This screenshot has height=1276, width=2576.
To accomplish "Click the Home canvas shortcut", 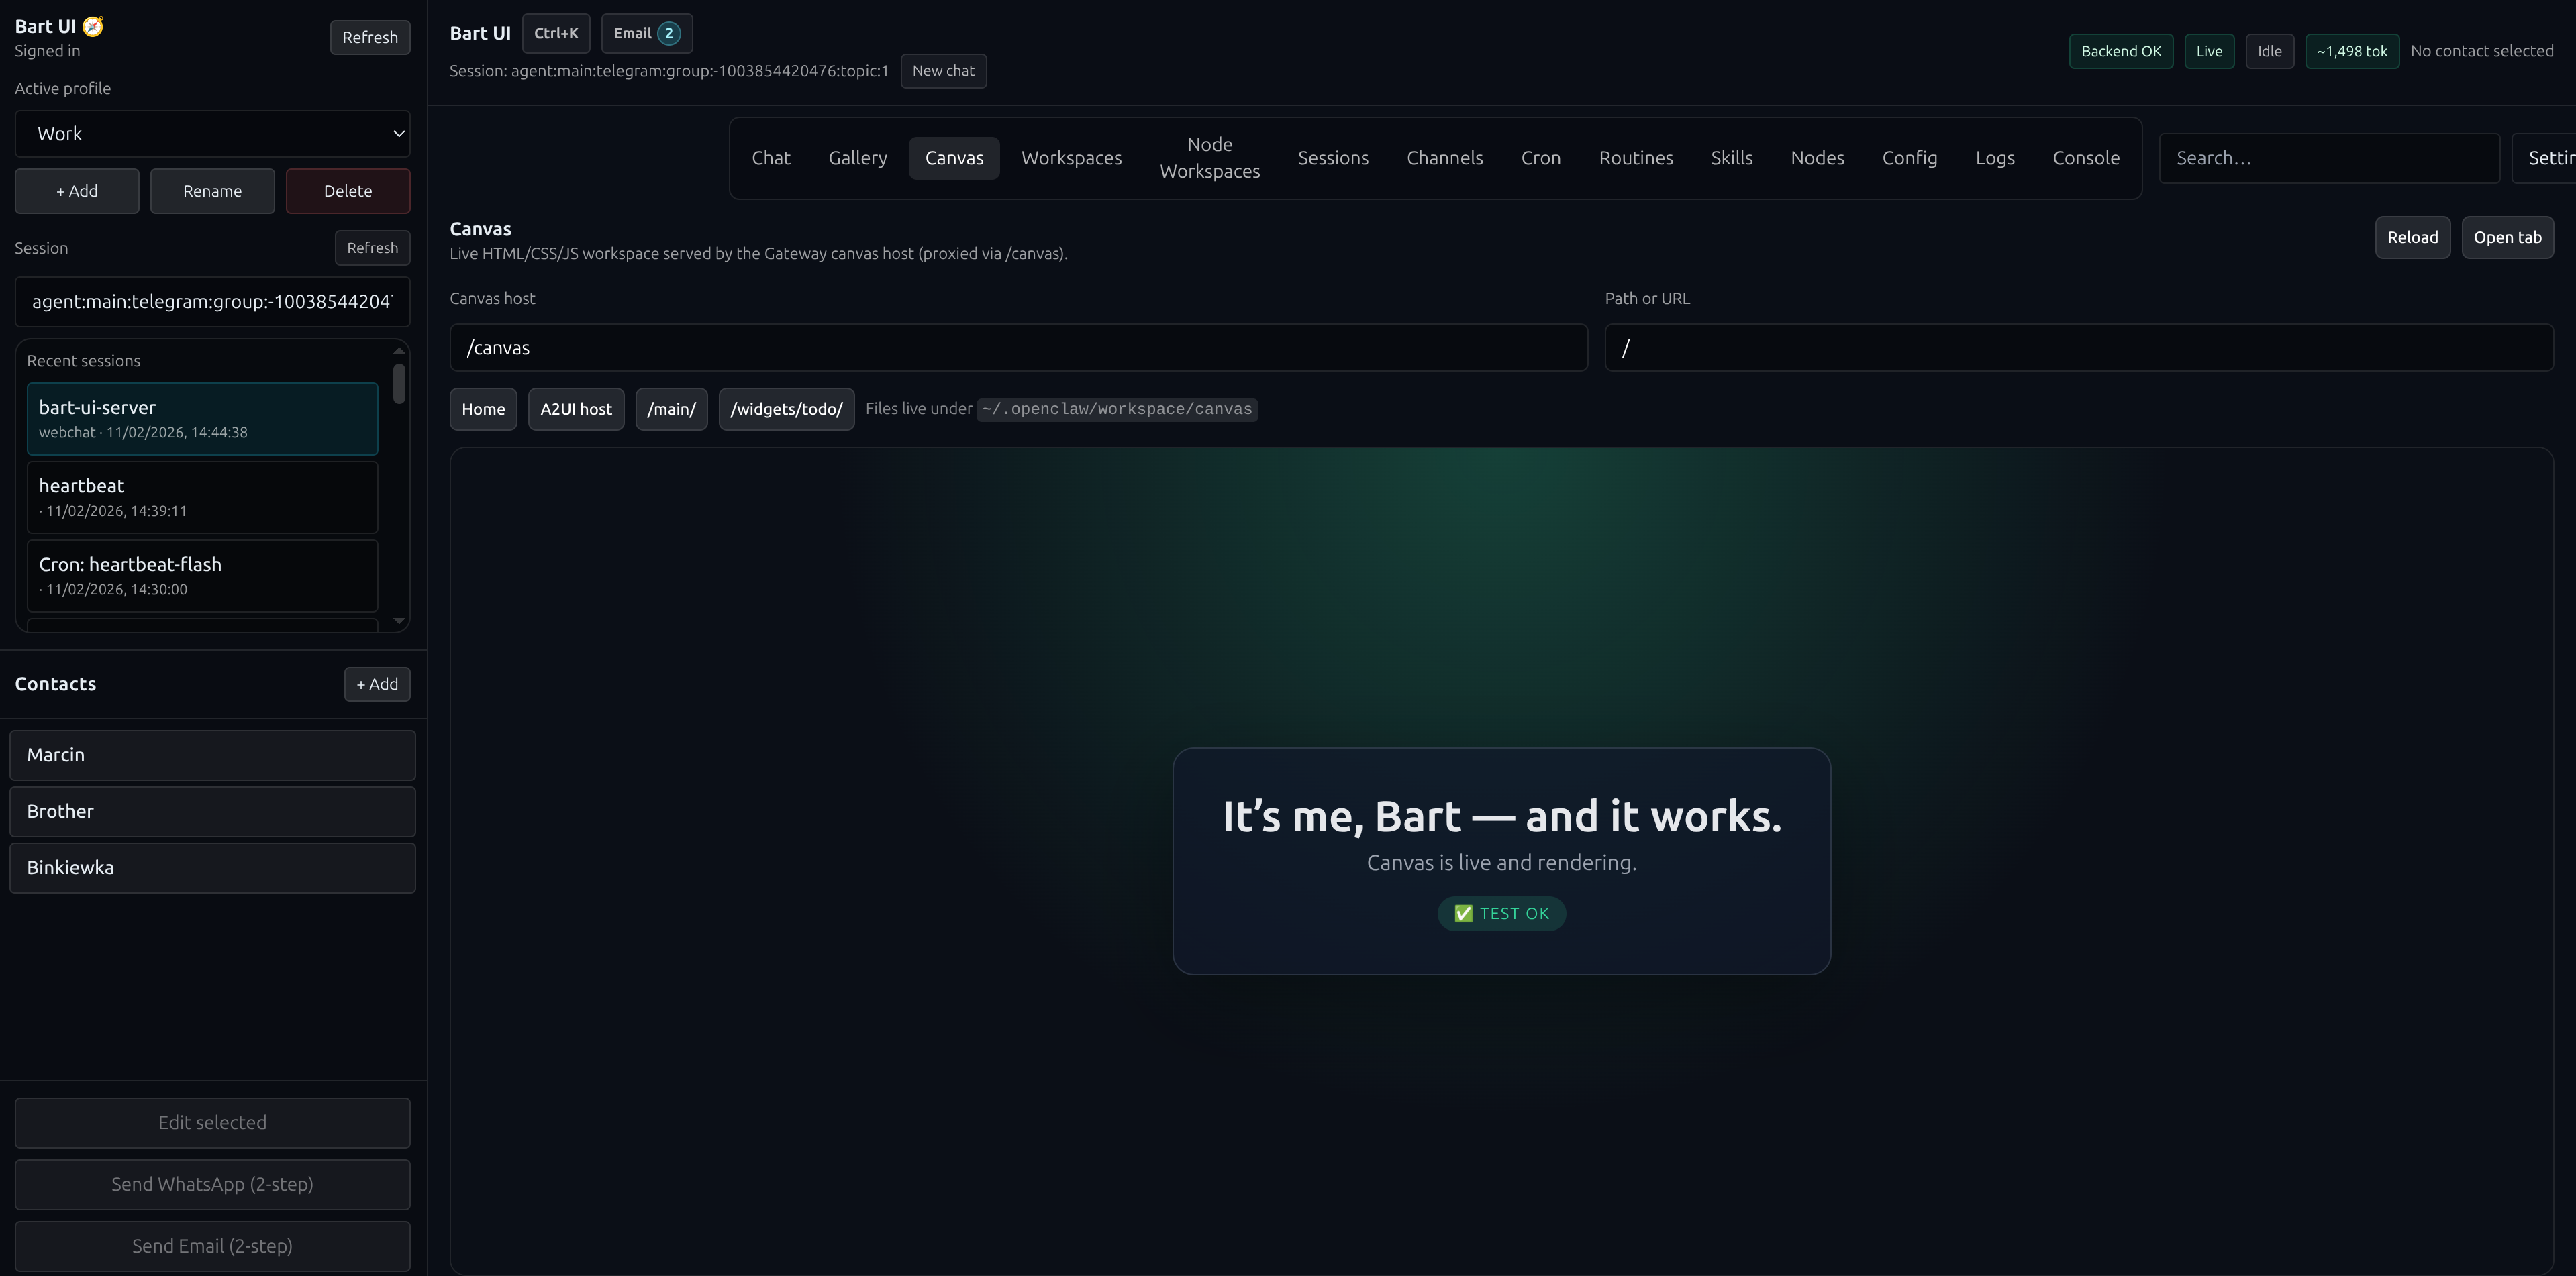I will (x=483, y=410).
